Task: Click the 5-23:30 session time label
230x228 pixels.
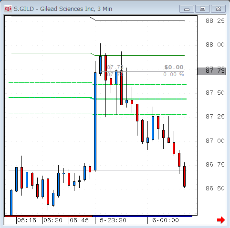Action: click(113, 220)
